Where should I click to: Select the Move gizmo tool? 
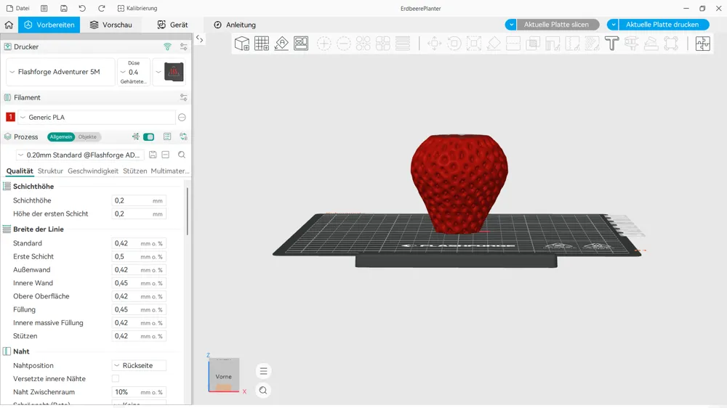[x=435, y=44]
